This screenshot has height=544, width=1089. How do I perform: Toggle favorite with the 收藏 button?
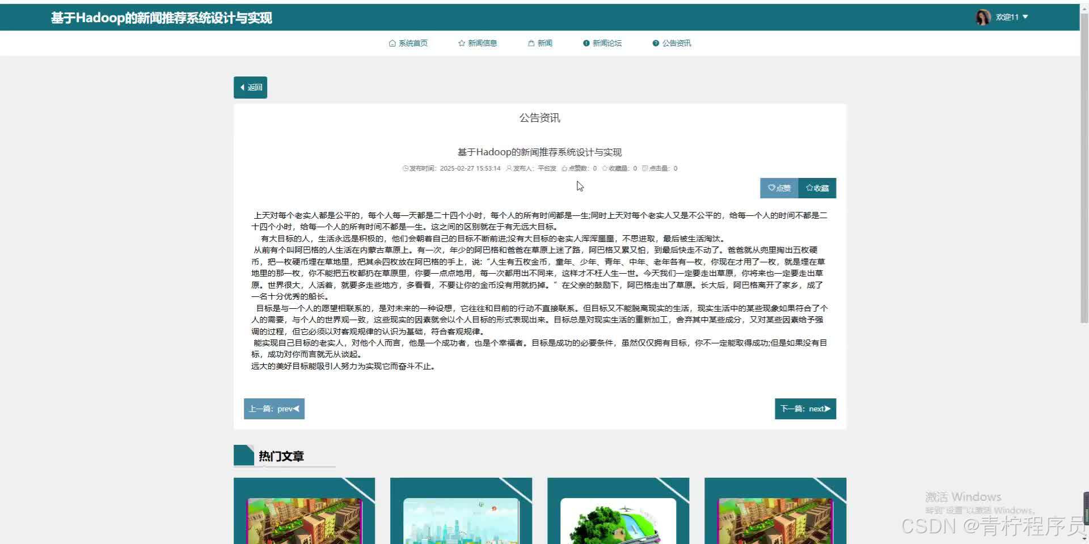817,188
